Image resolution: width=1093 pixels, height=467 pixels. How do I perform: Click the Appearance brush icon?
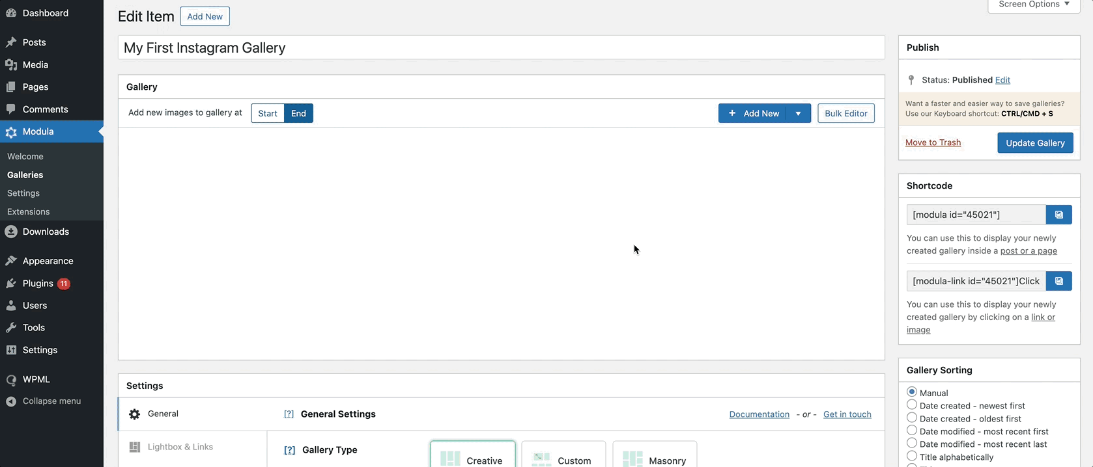[x=11, y=261]
